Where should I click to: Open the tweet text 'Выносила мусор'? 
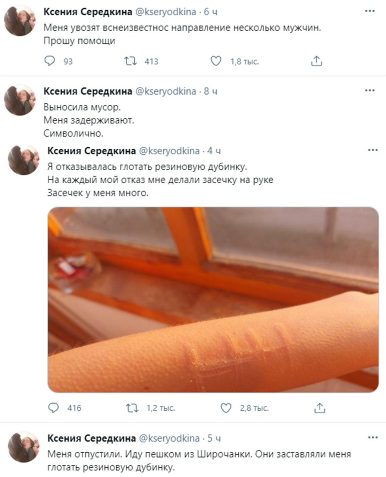[82, 107]
